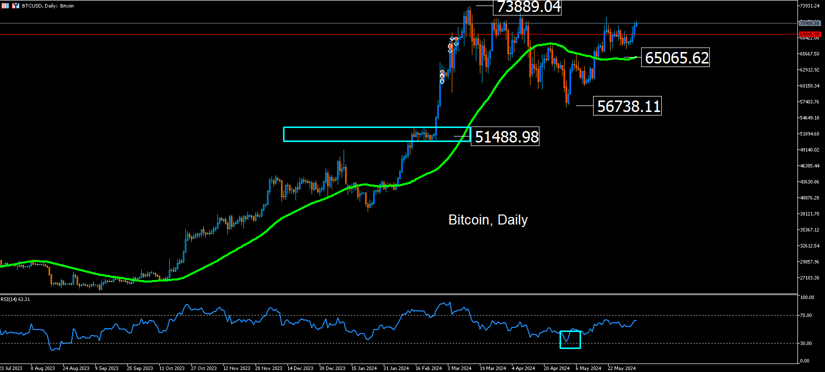Click 38121.70 on the price scale
The image size is (825, 372).
click(x=810, y=214)
